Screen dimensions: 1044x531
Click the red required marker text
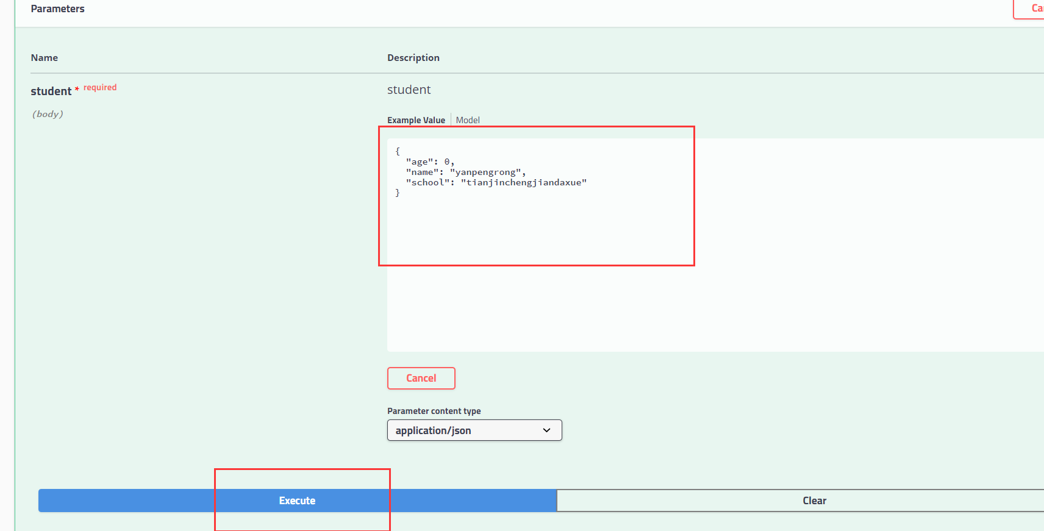(x=100, y=87)
